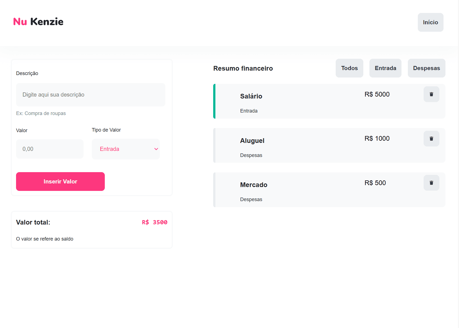Screen dimensions: 459x328
Task: Click the R$ 1000 amount
Action: coord(377,138)
